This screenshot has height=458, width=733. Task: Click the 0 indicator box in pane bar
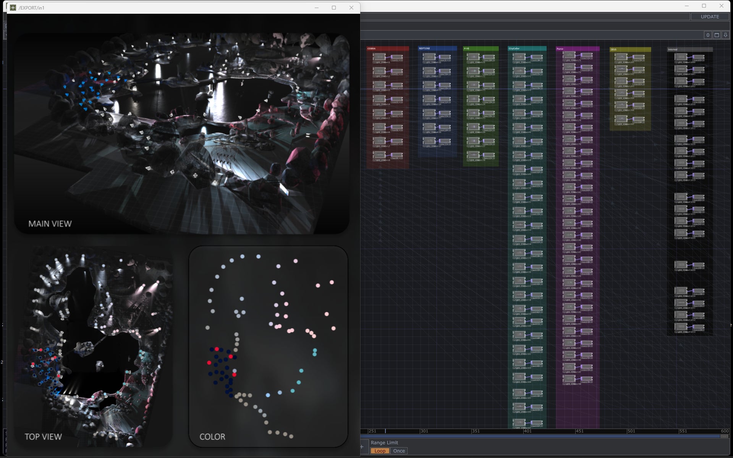point(707,35)
